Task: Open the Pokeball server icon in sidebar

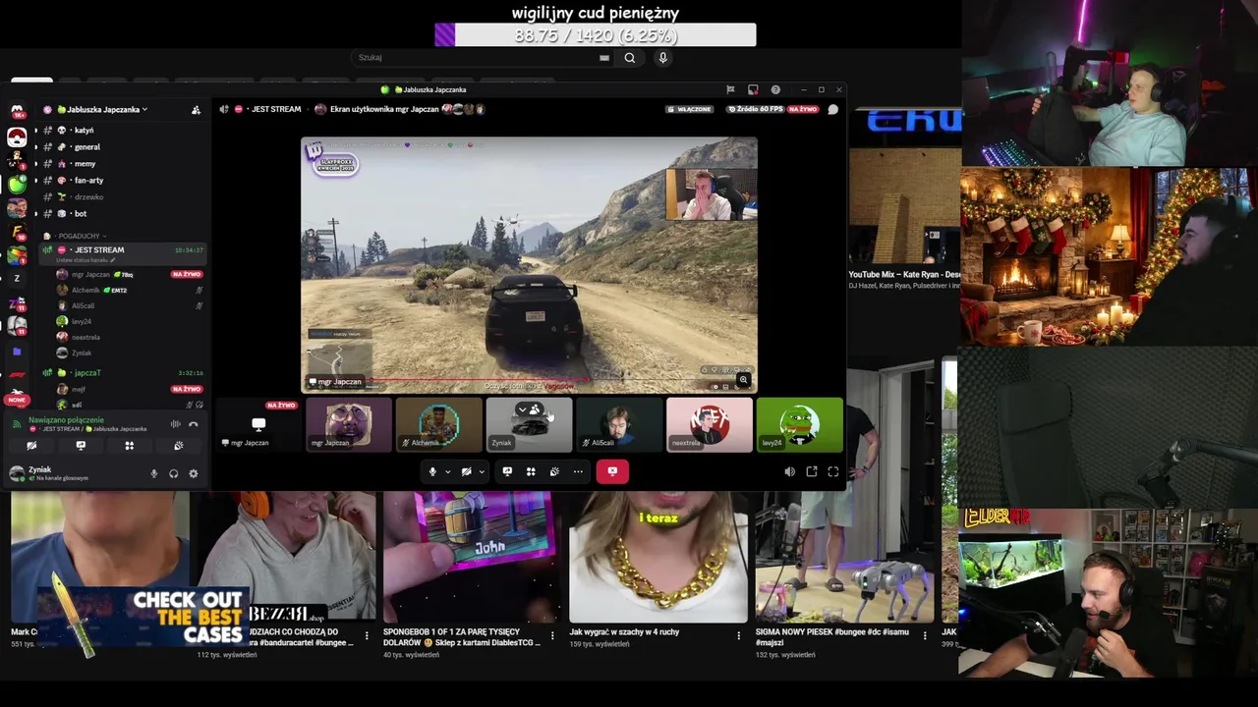Action: tap(17, 137)
